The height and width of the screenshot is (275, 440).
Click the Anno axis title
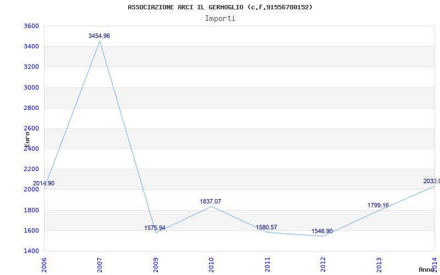pyautogui.click(x=426, y=269)
